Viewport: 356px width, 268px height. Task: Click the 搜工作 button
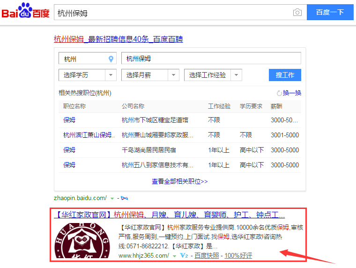click(x=285, y=75)
